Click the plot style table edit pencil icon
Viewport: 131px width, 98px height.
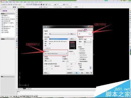pos(90,34)
